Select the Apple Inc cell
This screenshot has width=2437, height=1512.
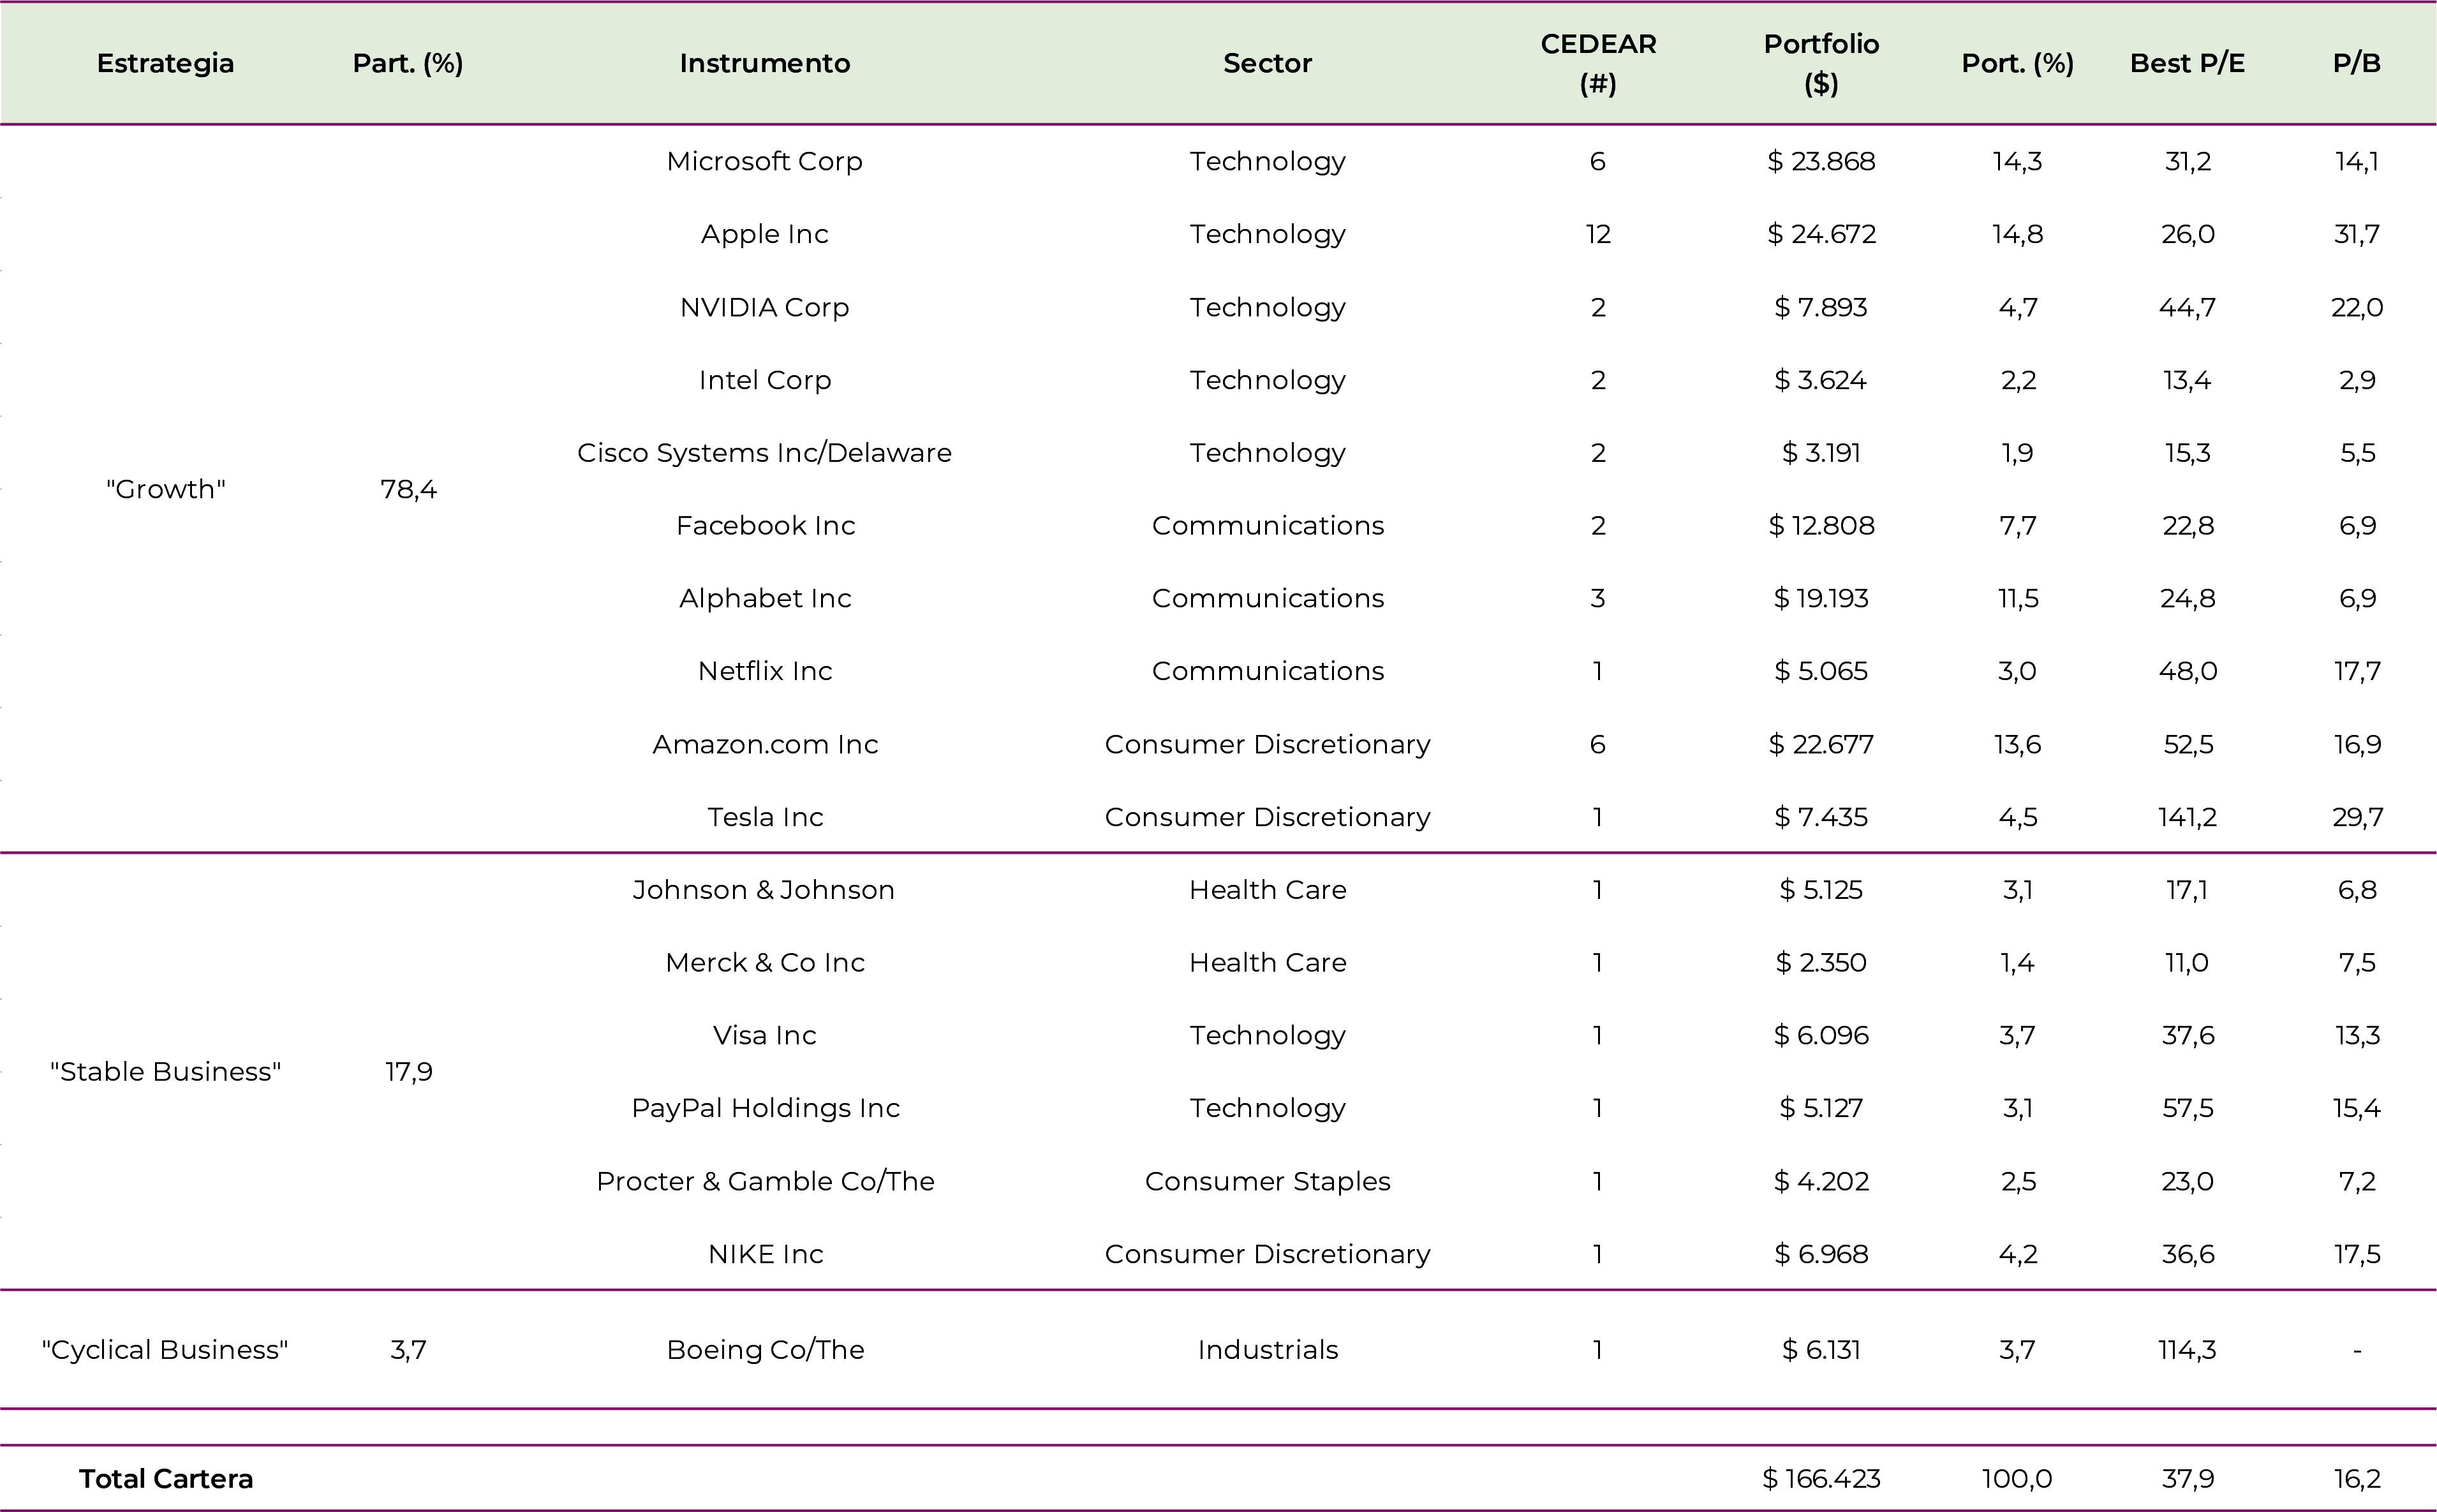[765, 234]
